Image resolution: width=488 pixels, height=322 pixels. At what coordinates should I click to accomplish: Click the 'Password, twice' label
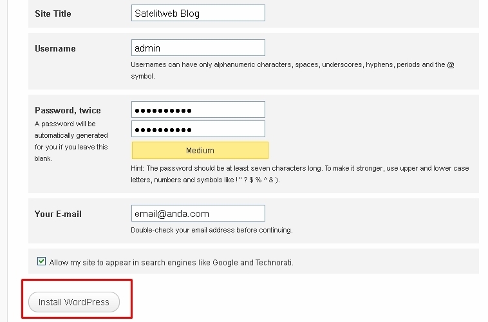point(68,110)
